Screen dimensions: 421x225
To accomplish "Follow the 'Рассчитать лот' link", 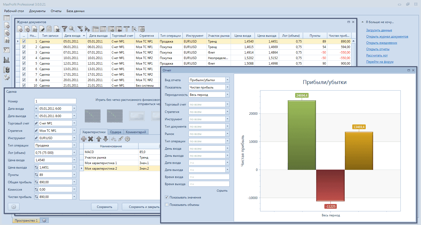I will click(377, 55).
